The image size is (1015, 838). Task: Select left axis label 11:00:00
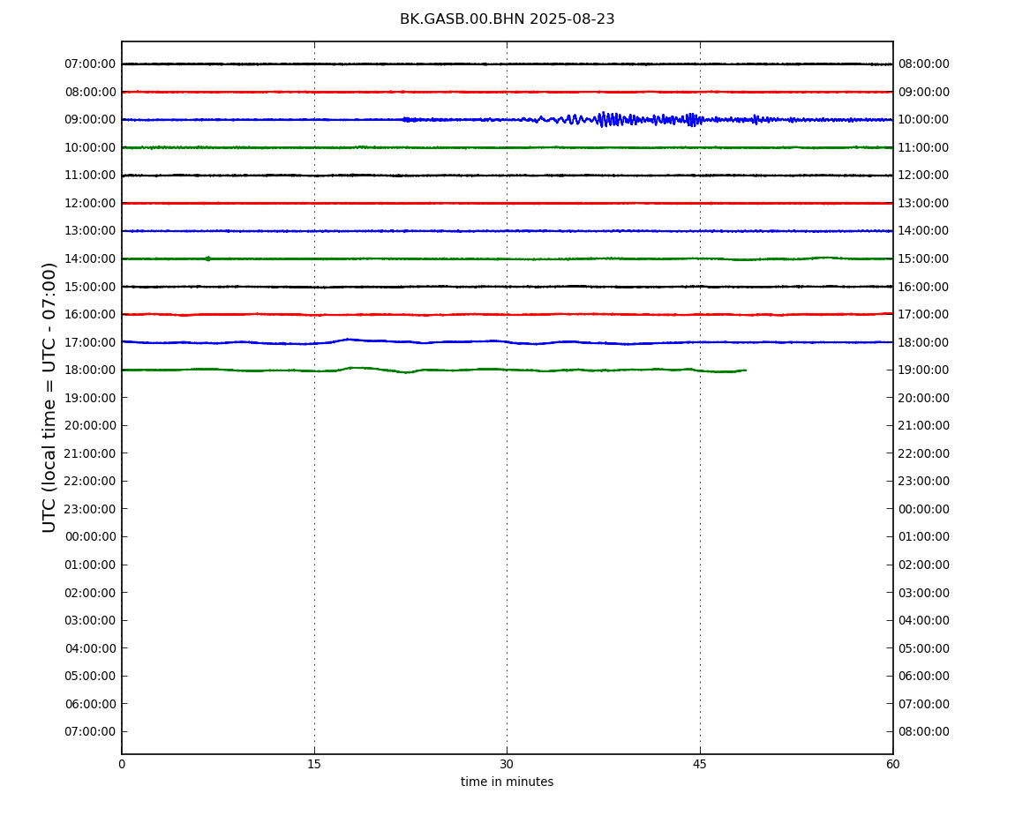(x=91, y=176)
